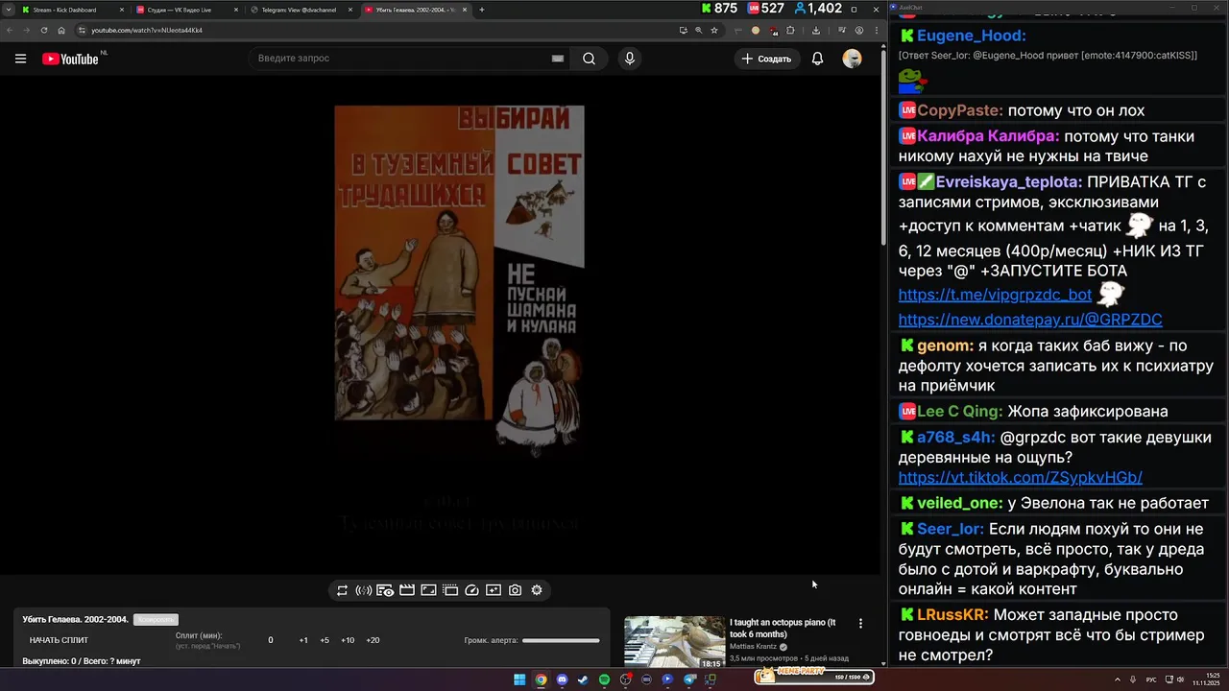Click the '+1' split minutes stepper
The image size is (1229, 691).
(303, 640)
